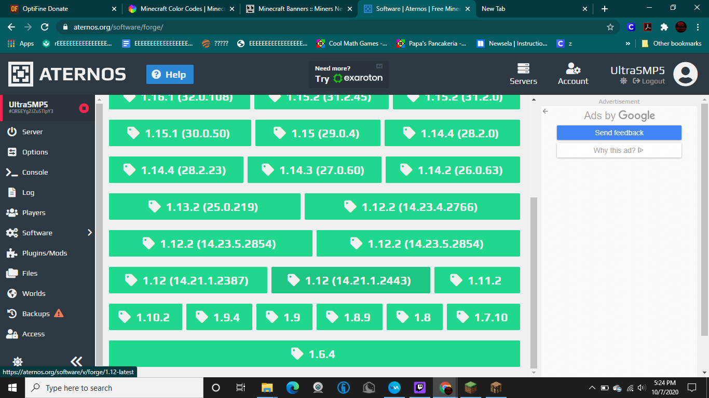The height and width of the screenshot is (398, 709).
Task: Click the Why this ad? button
Action: coord(619,150)
